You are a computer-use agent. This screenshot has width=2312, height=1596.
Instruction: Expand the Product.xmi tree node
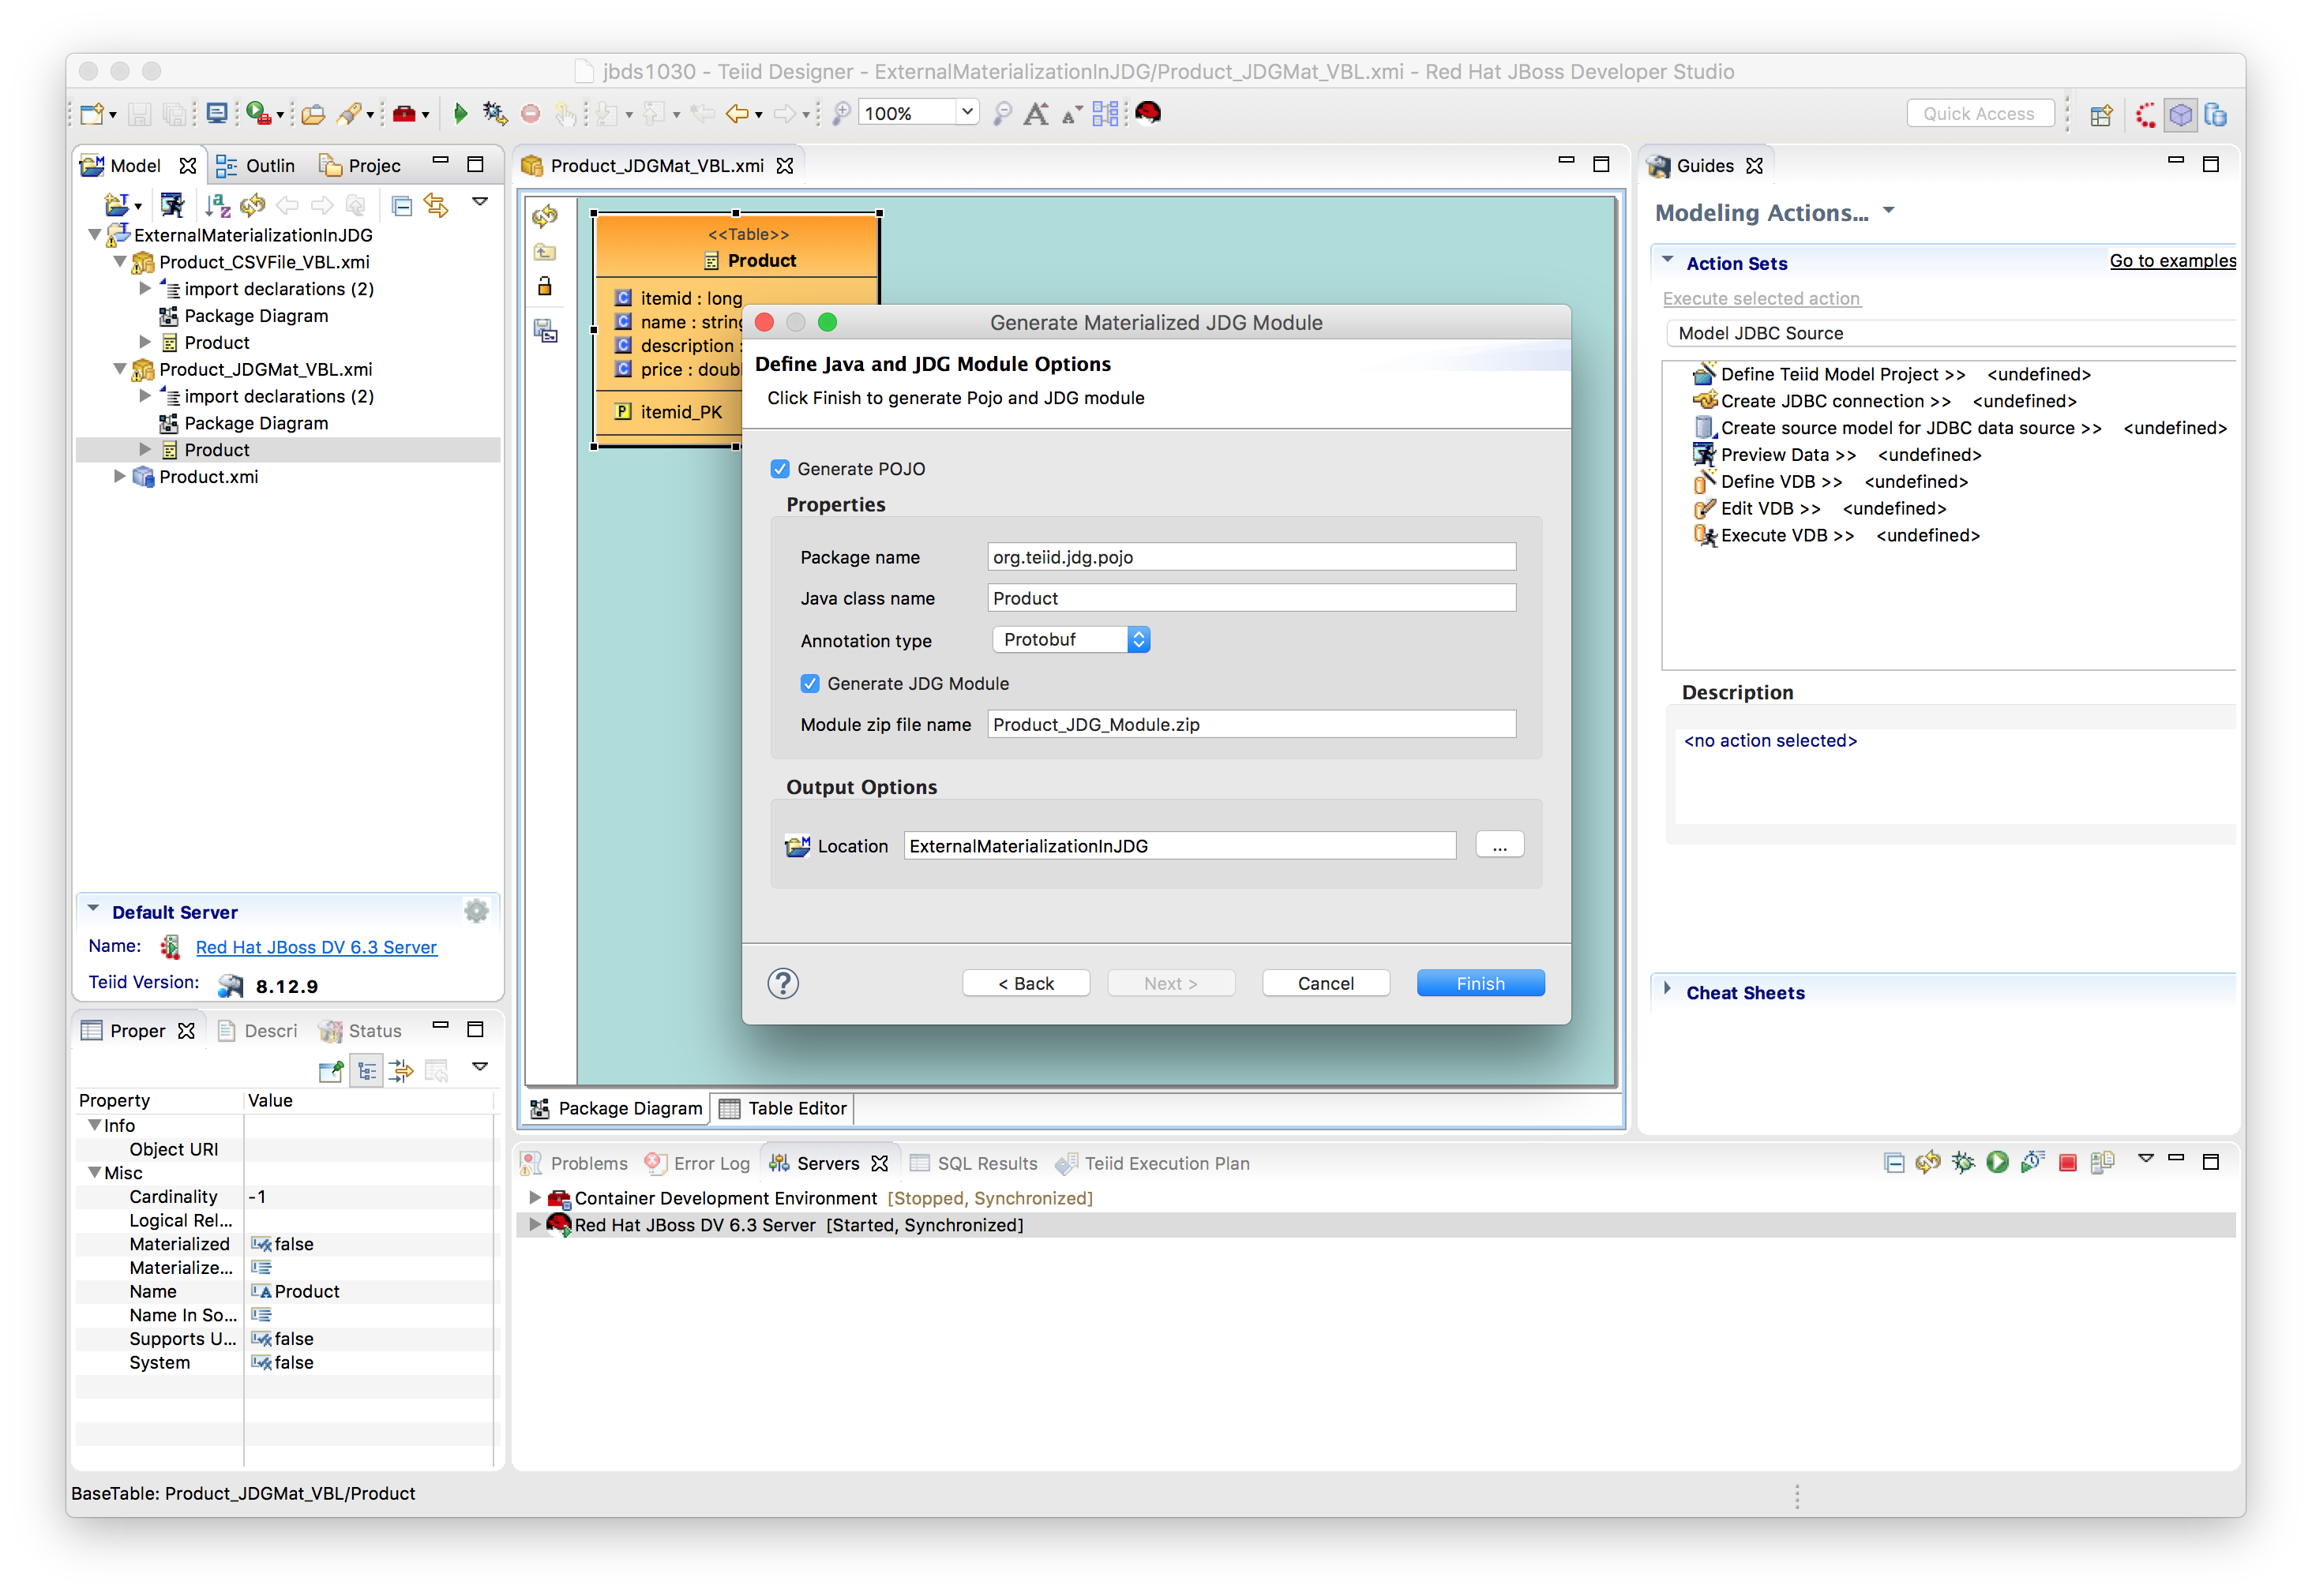pyautogui.click(x=120, y=477)
